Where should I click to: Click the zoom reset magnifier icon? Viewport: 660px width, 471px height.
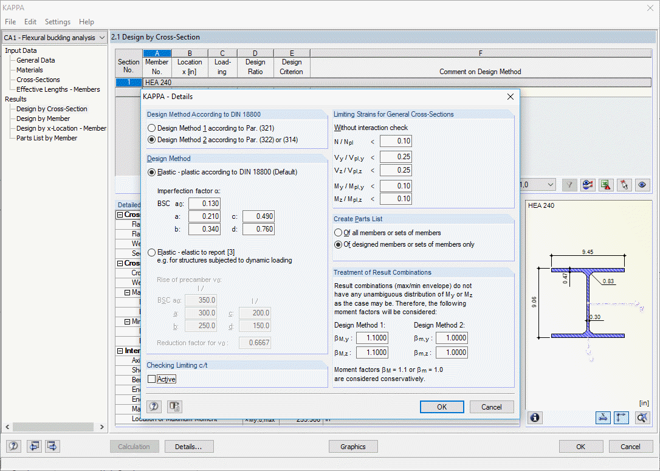click(641, 418)
